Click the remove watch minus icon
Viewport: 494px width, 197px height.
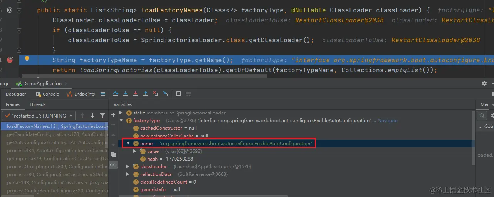point(113,125)
